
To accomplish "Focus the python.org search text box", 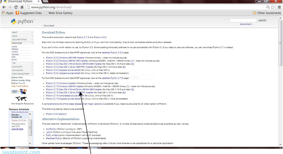I will pyautogui.click(x=243, y=20).
